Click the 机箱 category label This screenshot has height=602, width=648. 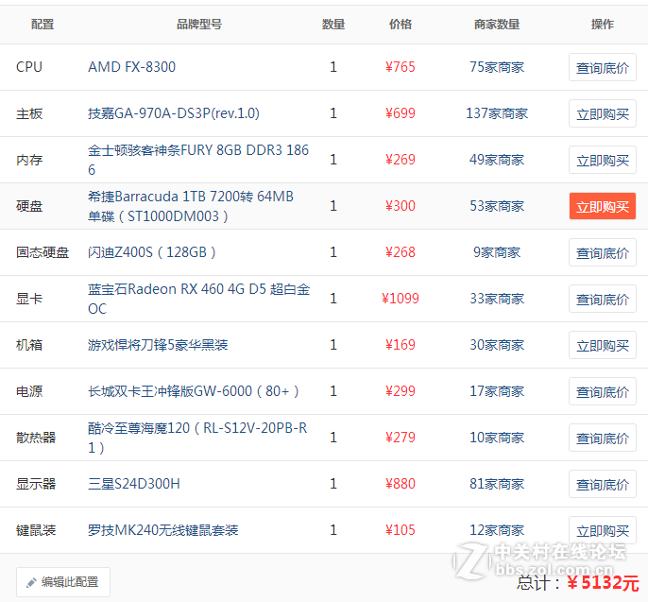coord(29,345)
